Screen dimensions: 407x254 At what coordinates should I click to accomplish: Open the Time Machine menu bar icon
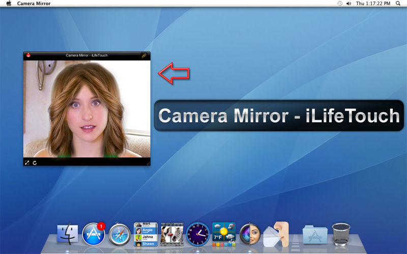point(340,4)
